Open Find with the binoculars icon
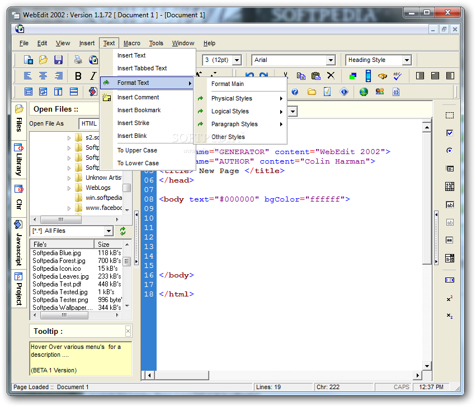 pos(383,76)
